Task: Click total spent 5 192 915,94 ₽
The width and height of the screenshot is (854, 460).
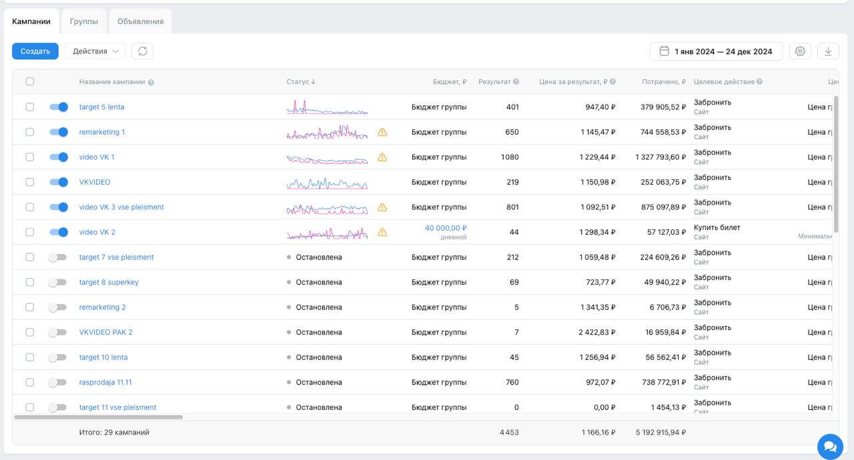Action: coord(661,433)
